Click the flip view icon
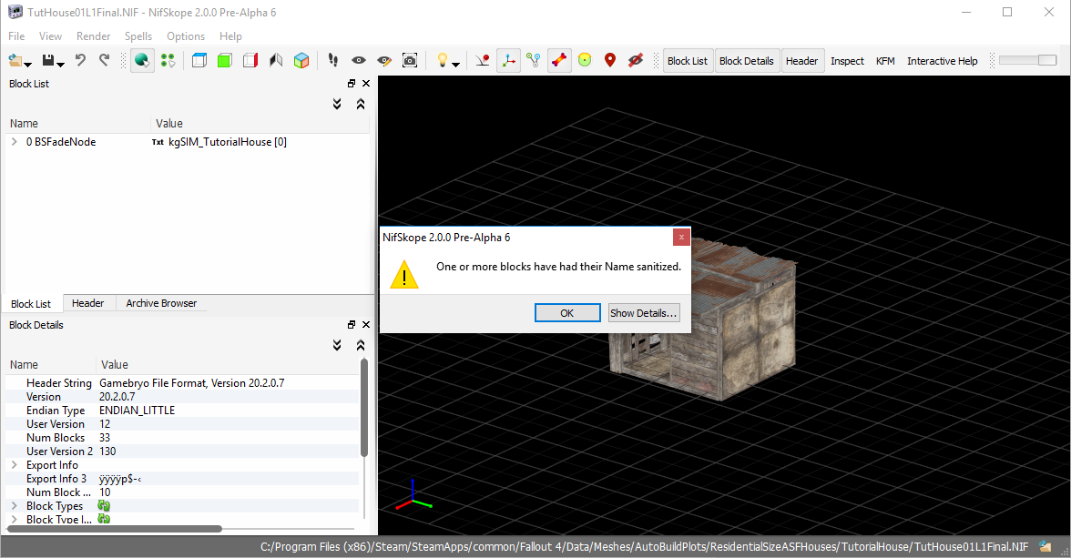Image resolution: width=1071 pixels, height=558 pixels. tap(276, 60)
